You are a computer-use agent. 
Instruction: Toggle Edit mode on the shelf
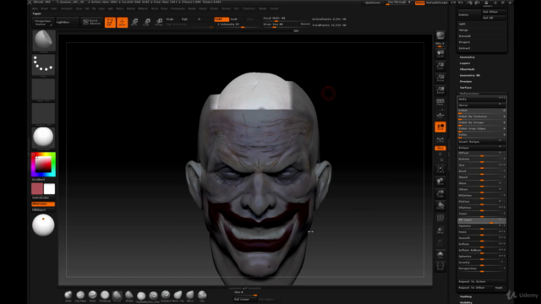coord(110,23)
